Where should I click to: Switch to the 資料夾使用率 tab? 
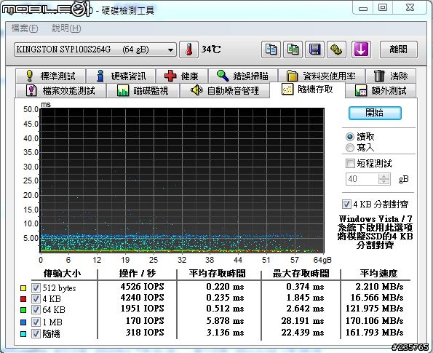[322, 76]
